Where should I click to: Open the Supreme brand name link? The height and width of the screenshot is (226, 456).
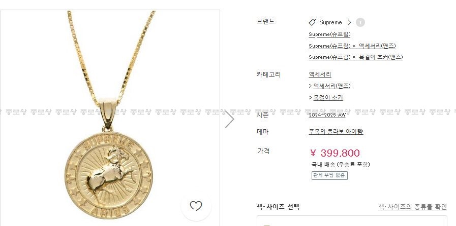tap(330, 22)
